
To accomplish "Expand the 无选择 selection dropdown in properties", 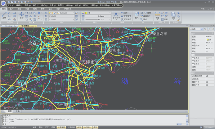I will (202, 29).
